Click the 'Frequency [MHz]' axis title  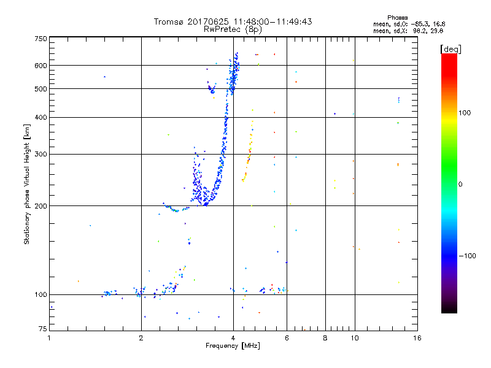[x=233, y=346]
